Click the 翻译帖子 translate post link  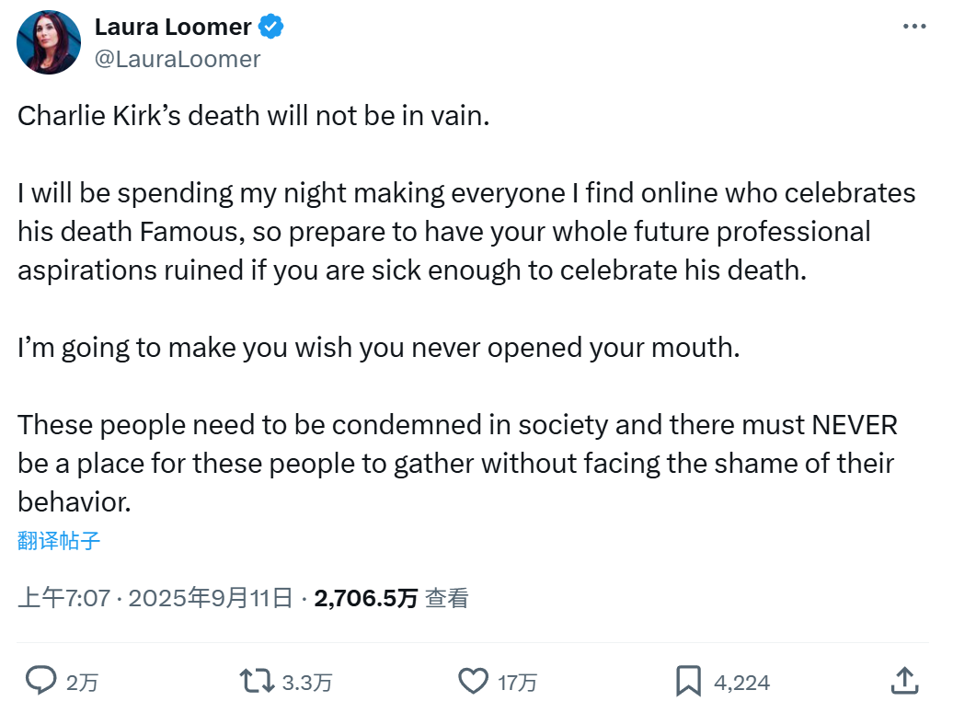pyautogui.click(x=59, y=540)
